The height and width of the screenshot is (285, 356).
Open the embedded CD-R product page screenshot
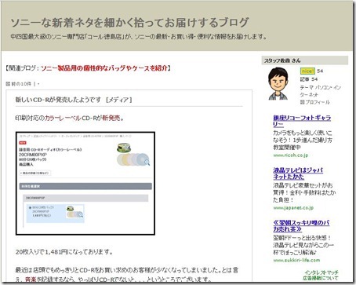pyautogui.click(x=85, y=183)
